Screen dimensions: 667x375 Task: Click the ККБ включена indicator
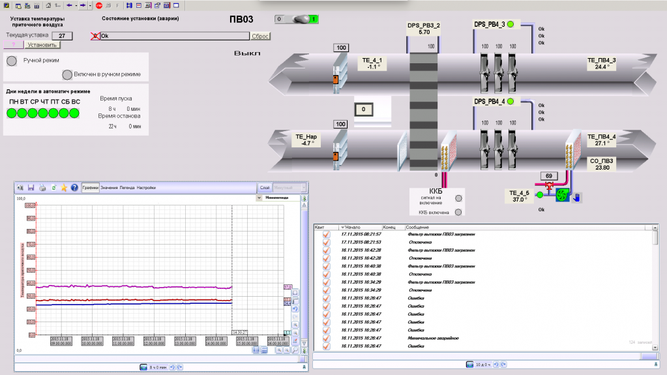coord(458,213)
